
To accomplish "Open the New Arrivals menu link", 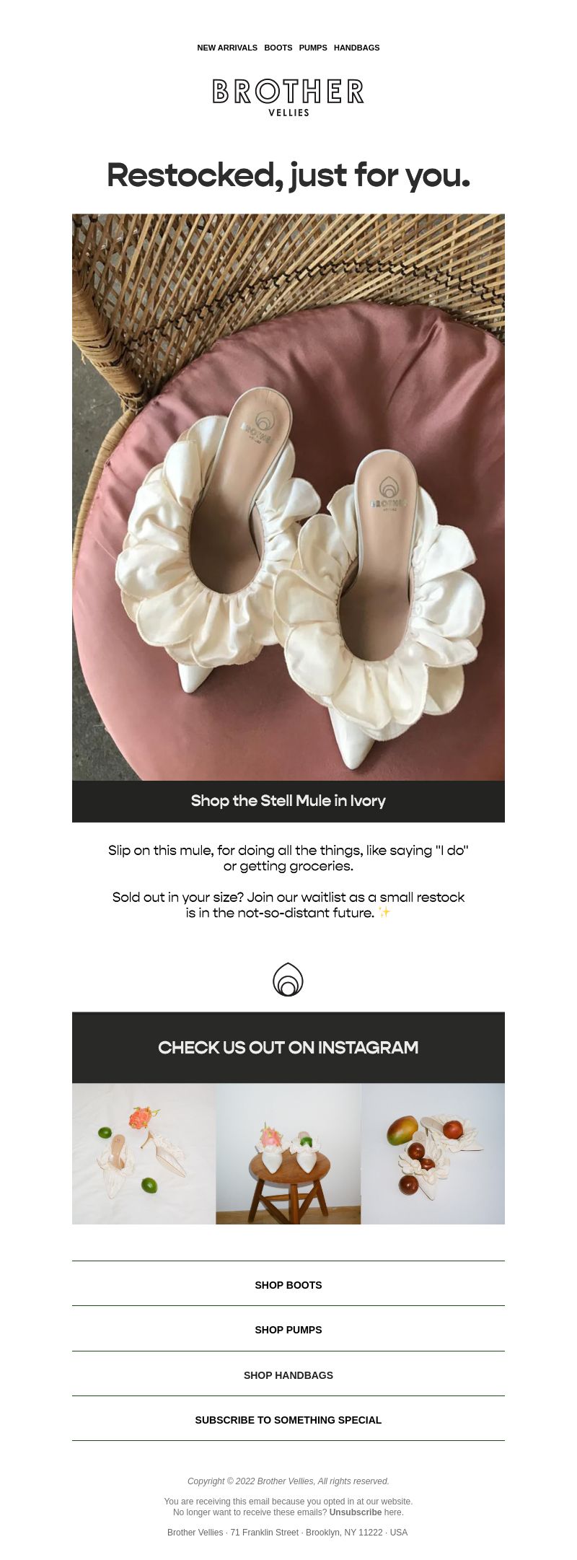I will click(227, 48).
